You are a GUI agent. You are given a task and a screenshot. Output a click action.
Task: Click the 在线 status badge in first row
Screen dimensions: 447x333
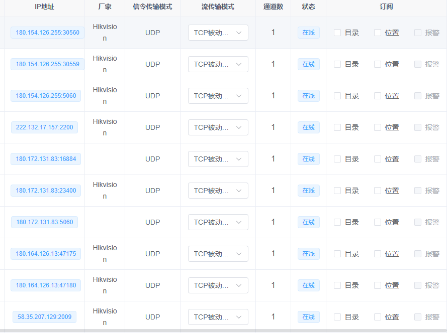point(308,32)
